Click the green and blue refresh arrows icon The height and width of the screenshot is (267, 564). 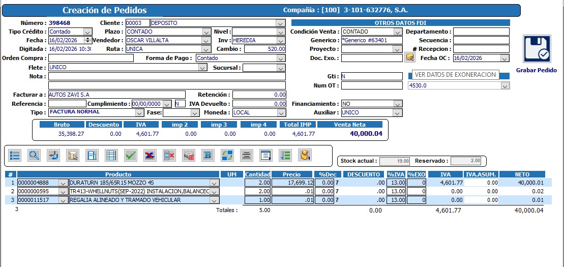coord(227,155)
